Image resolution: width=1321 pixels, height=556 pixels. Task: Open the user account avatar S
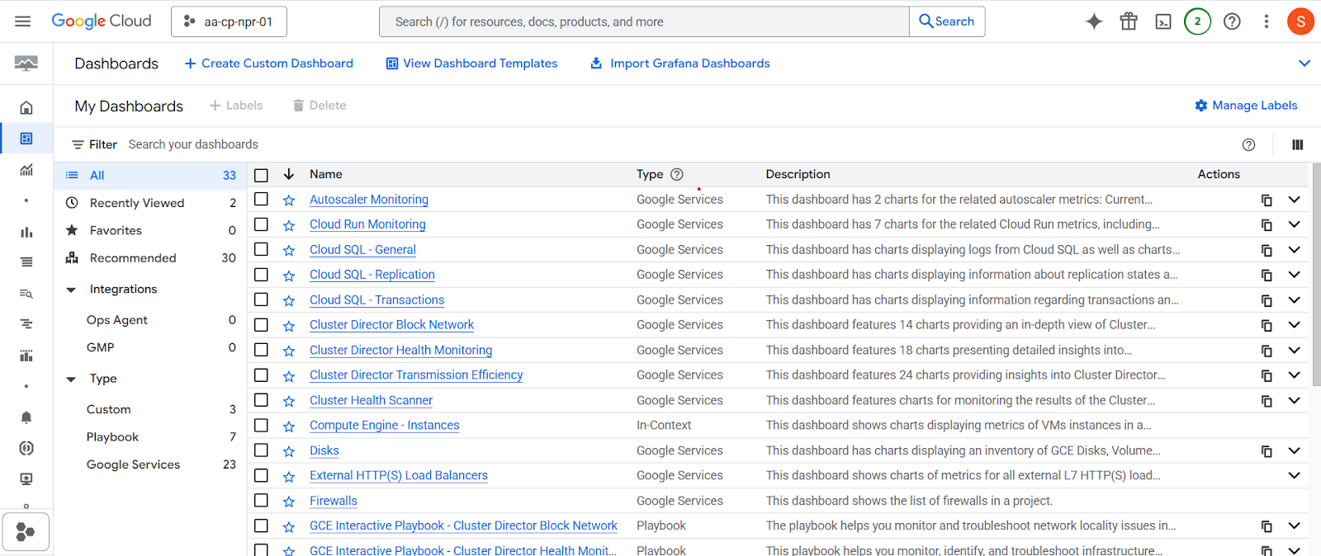[x=1300, y=21]
